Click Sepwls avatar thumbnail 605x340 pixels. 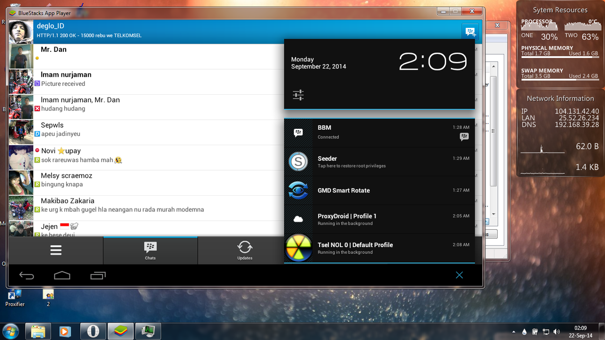tap(21, 133)
